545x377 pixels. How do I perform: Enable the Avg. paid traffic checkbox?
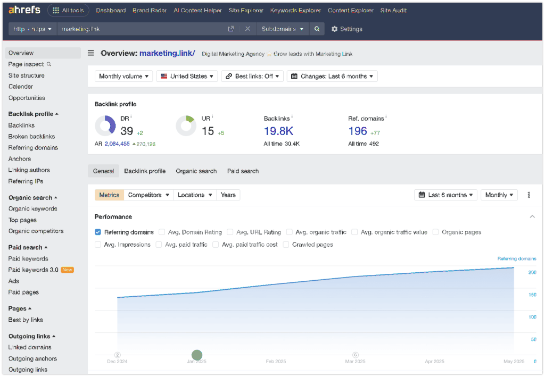point(159,245)
